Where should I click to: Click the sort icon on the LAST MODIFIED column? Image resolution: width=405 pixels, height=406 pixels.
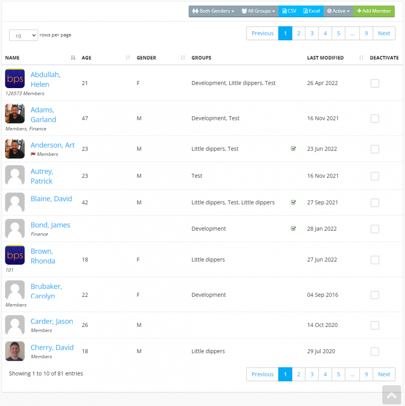[361, 58]
